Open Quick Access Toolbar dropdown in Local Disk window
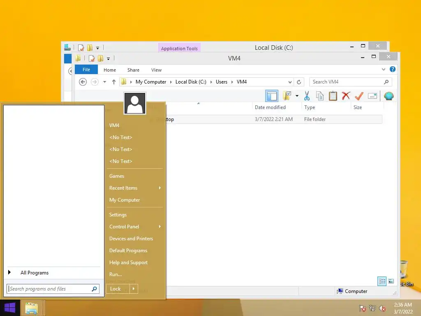Viewport: 421px width, 316px height. [x=98, y=48]
